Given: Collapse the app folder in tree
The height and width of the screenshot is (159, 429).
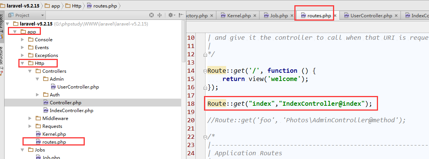Looking at the screenshot, I should 15,32.
